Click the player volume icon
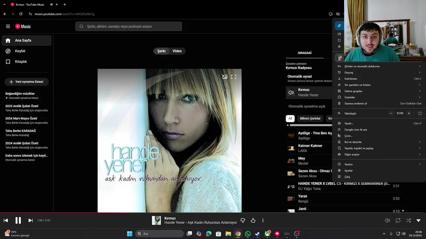 click(387, 220)
